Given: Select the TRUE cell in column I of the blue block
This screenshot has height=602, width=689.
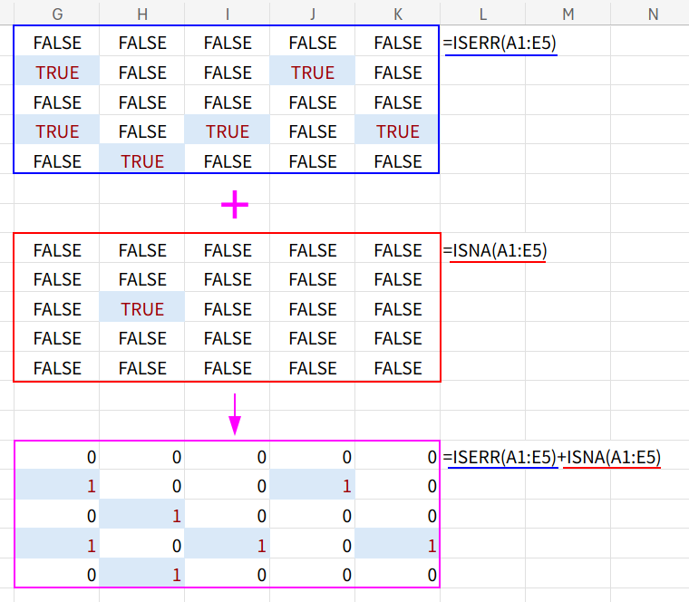Looking at the screenshot, I should click(228, 131).
